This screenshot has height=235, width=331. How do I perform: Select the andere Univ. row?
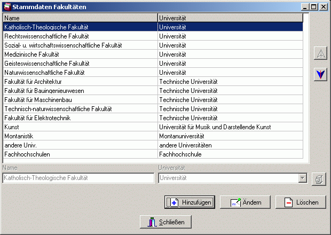[x=153, y=145]
